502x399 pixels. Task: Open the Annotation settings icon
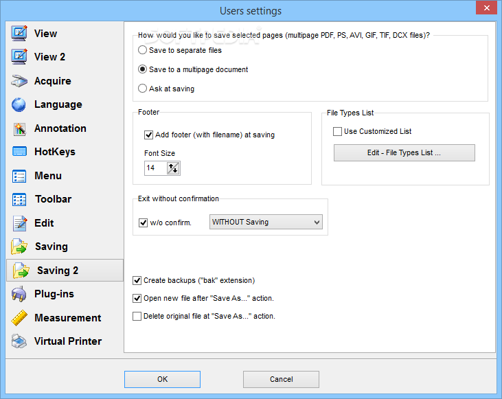click(x=19, y=128)
